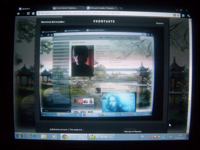This screenshot has width=200, height=150.
Task: Click the Google Chrome taskbar button
Action: [74, 137]
